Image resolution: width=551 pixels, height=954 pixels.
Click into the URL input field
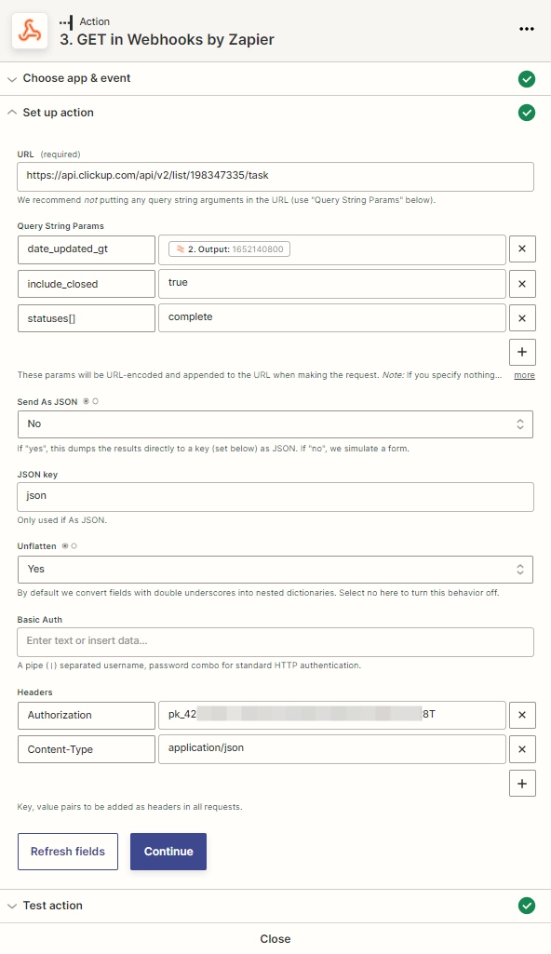[x=275, y=177]
